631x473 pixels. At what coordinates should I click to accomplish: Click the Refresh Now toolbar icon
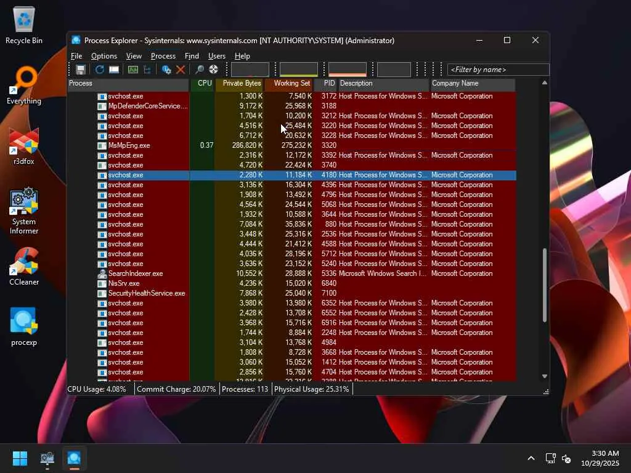coord(99,70)
